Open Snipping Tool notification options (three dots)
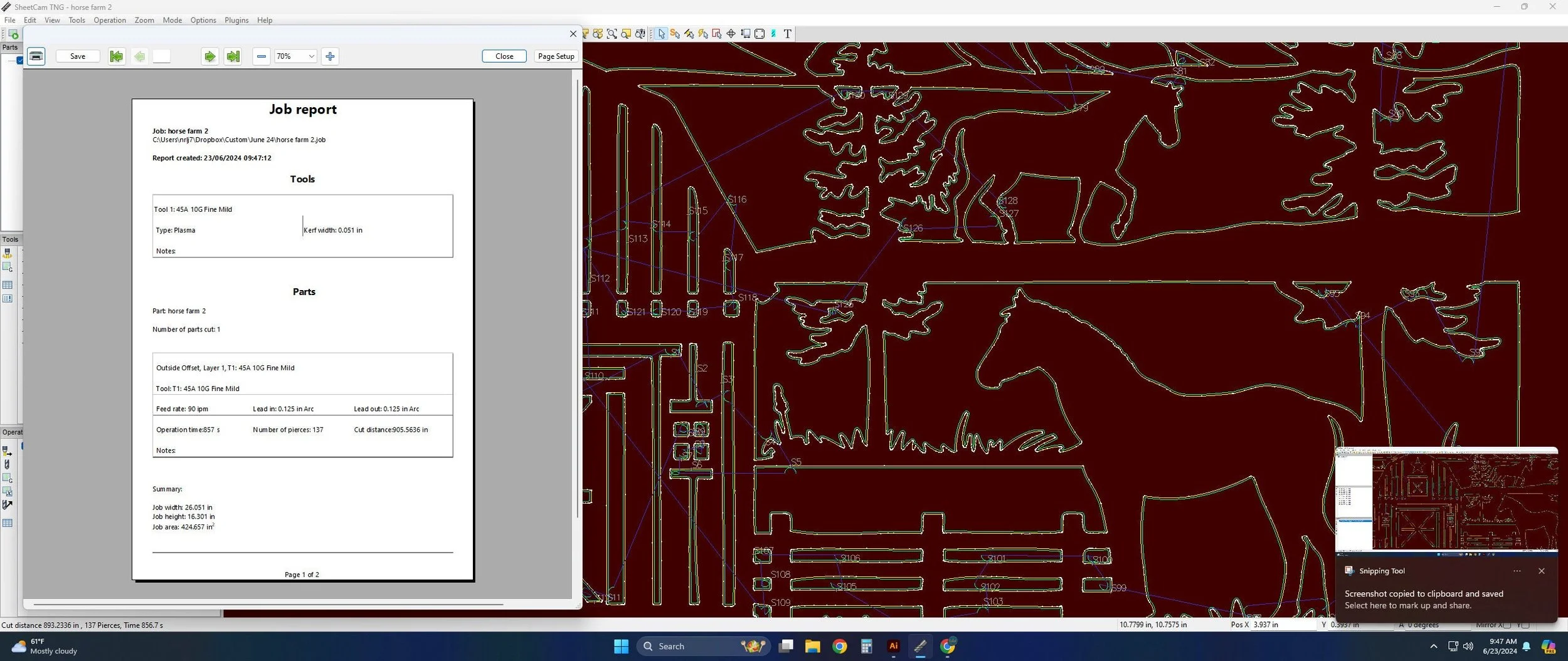 coord(1517,571)
